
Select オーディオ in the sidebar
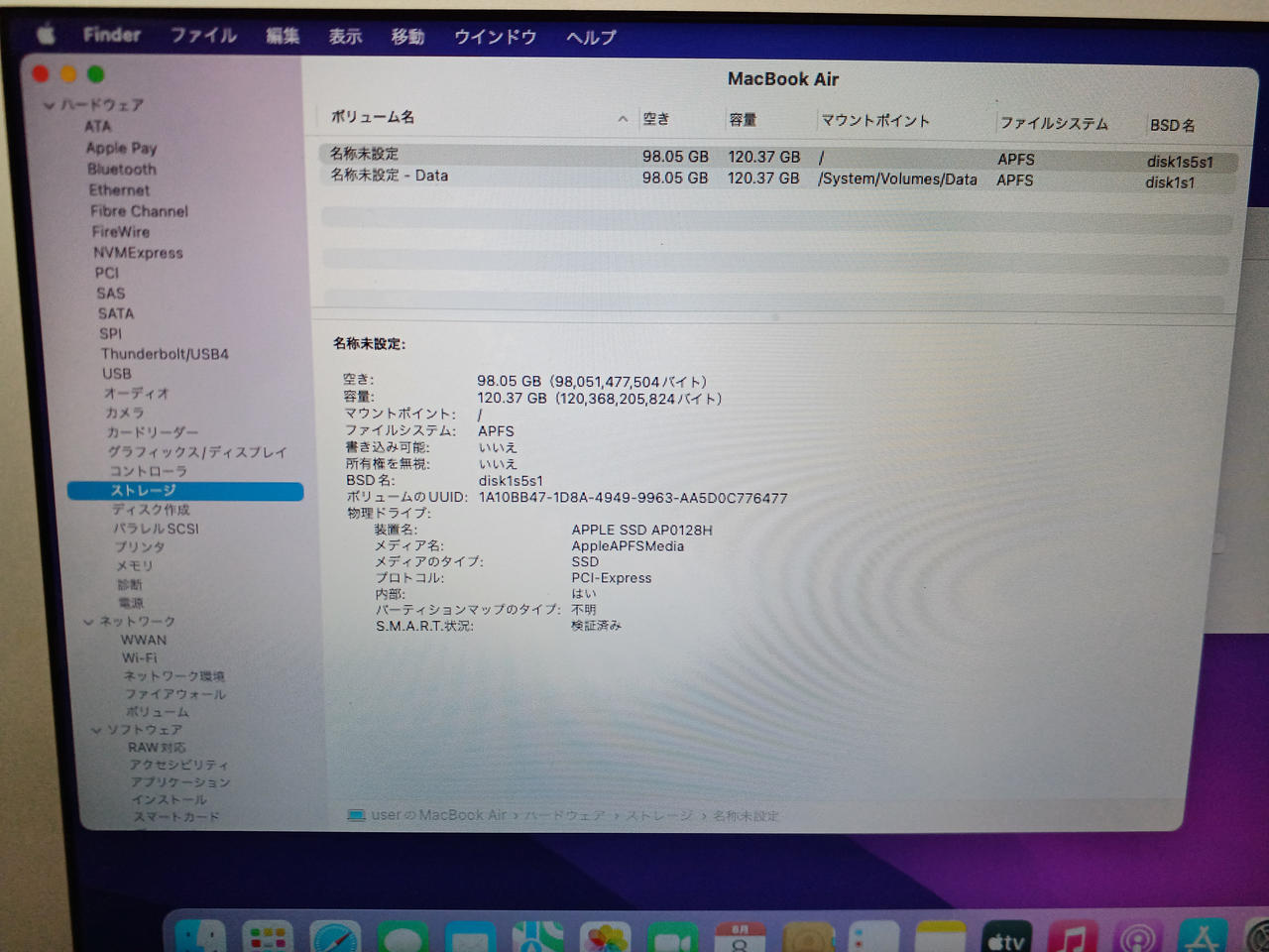click(136, 393)
